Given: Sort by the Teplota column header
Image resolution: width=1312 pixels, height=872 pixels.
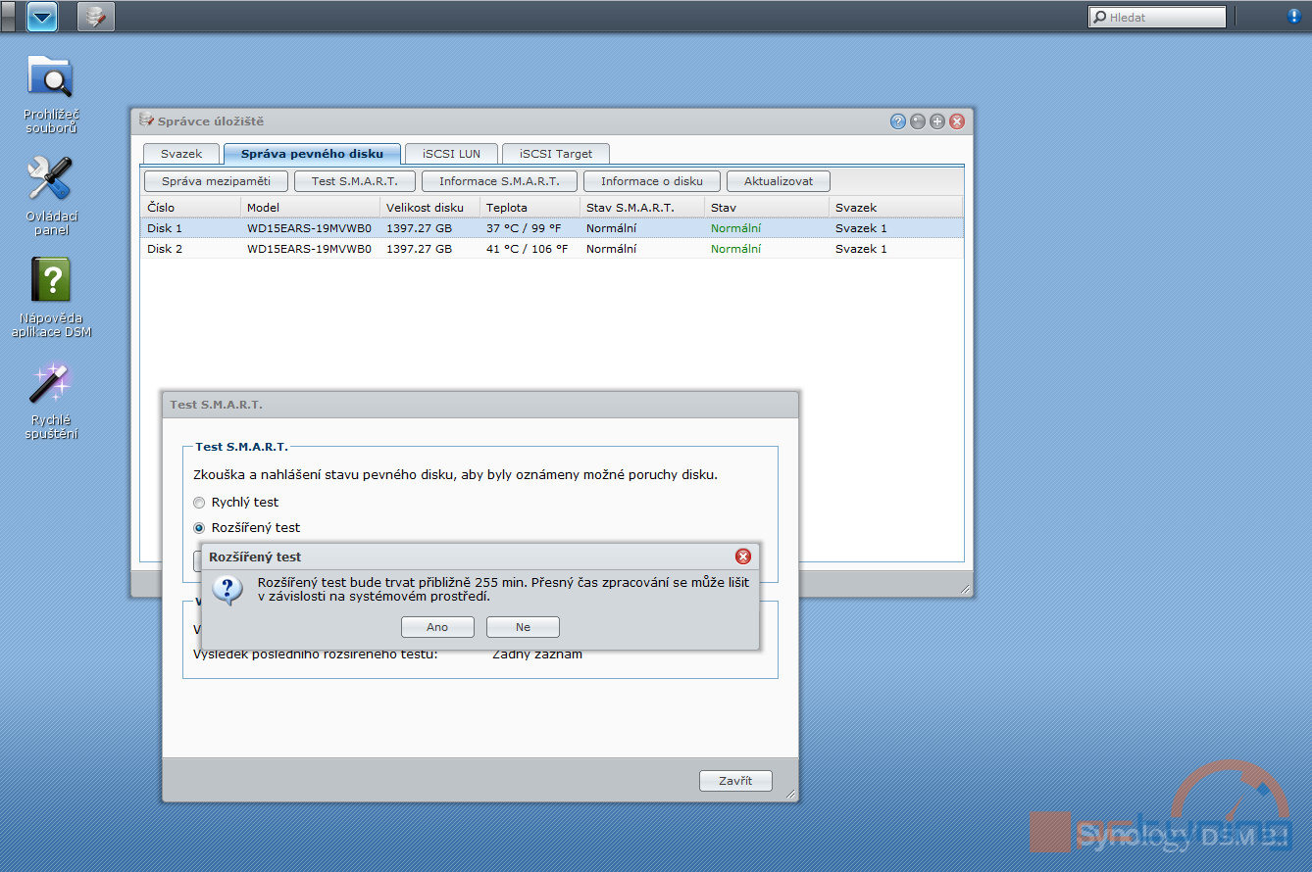Looking at the screenshot, I should [x=530, y=208].
